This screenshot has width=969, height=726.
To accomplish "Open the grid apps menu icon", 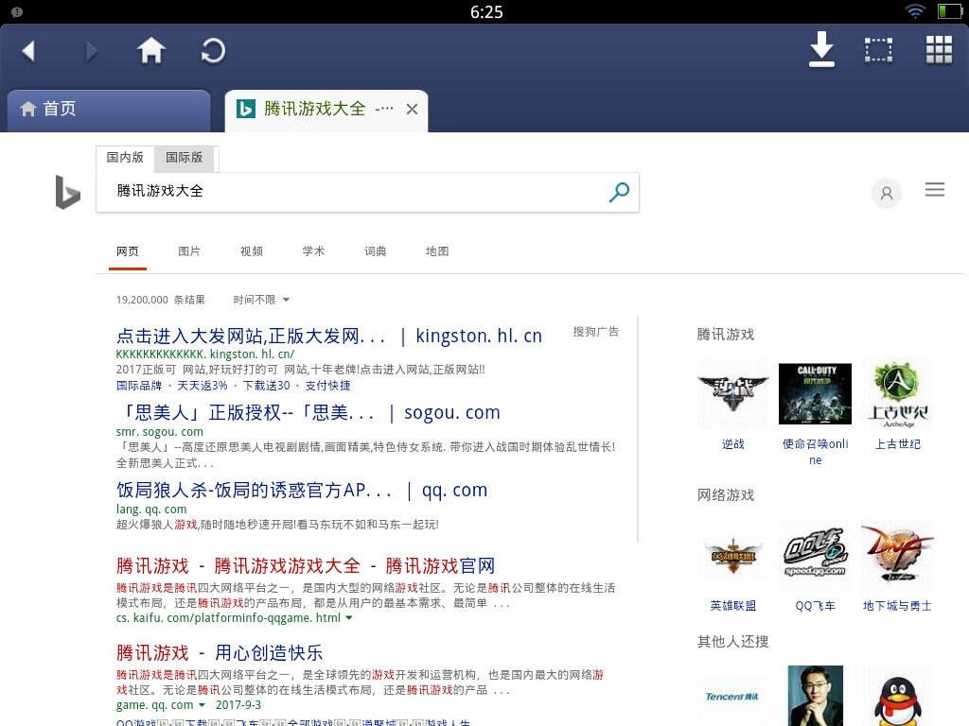I will click(939, 49).
